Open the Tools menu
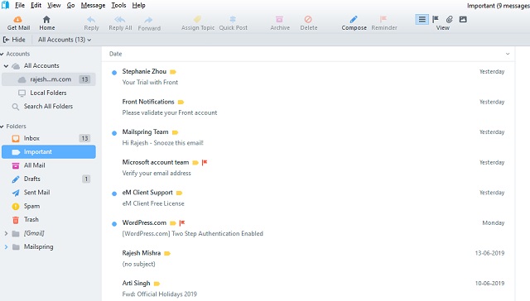The image size is (530, 301). click(118, 6)
